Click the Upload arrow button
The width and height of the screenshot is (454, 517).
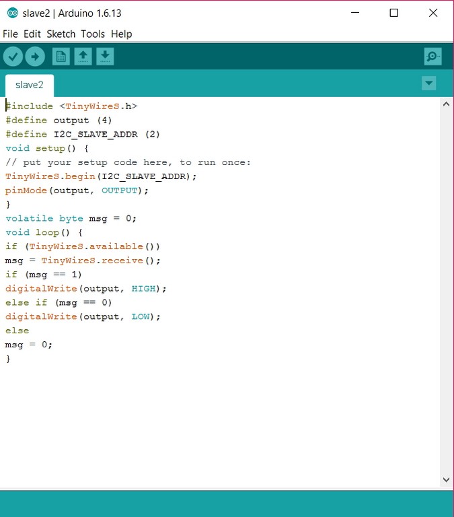(x=35, y=57)
